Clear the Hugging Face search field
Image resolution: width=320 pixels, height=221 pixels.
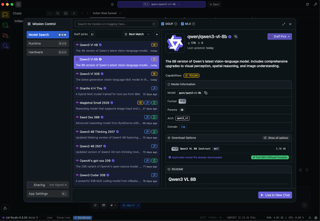click(154, 24)
